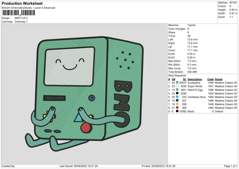Image resolution: width=239 pixels, height=169 pixels.
Task: Click the "Black" description in row 9
Action: click(x=191, y=112)
